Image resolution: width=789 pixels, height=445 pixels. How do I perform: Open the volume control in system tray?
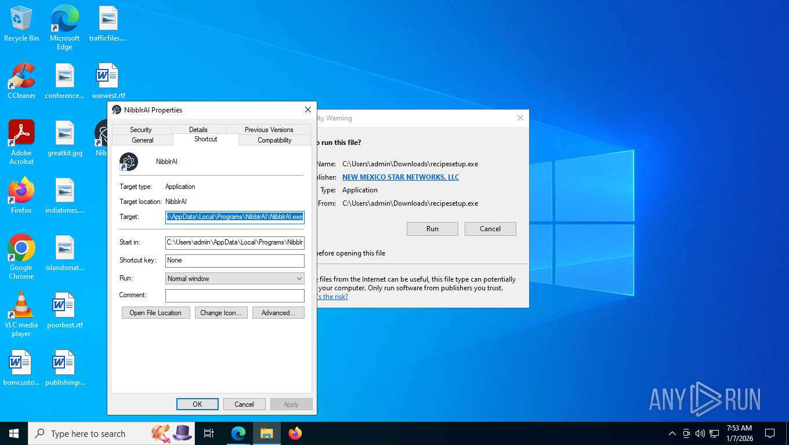tap(700, 433)
